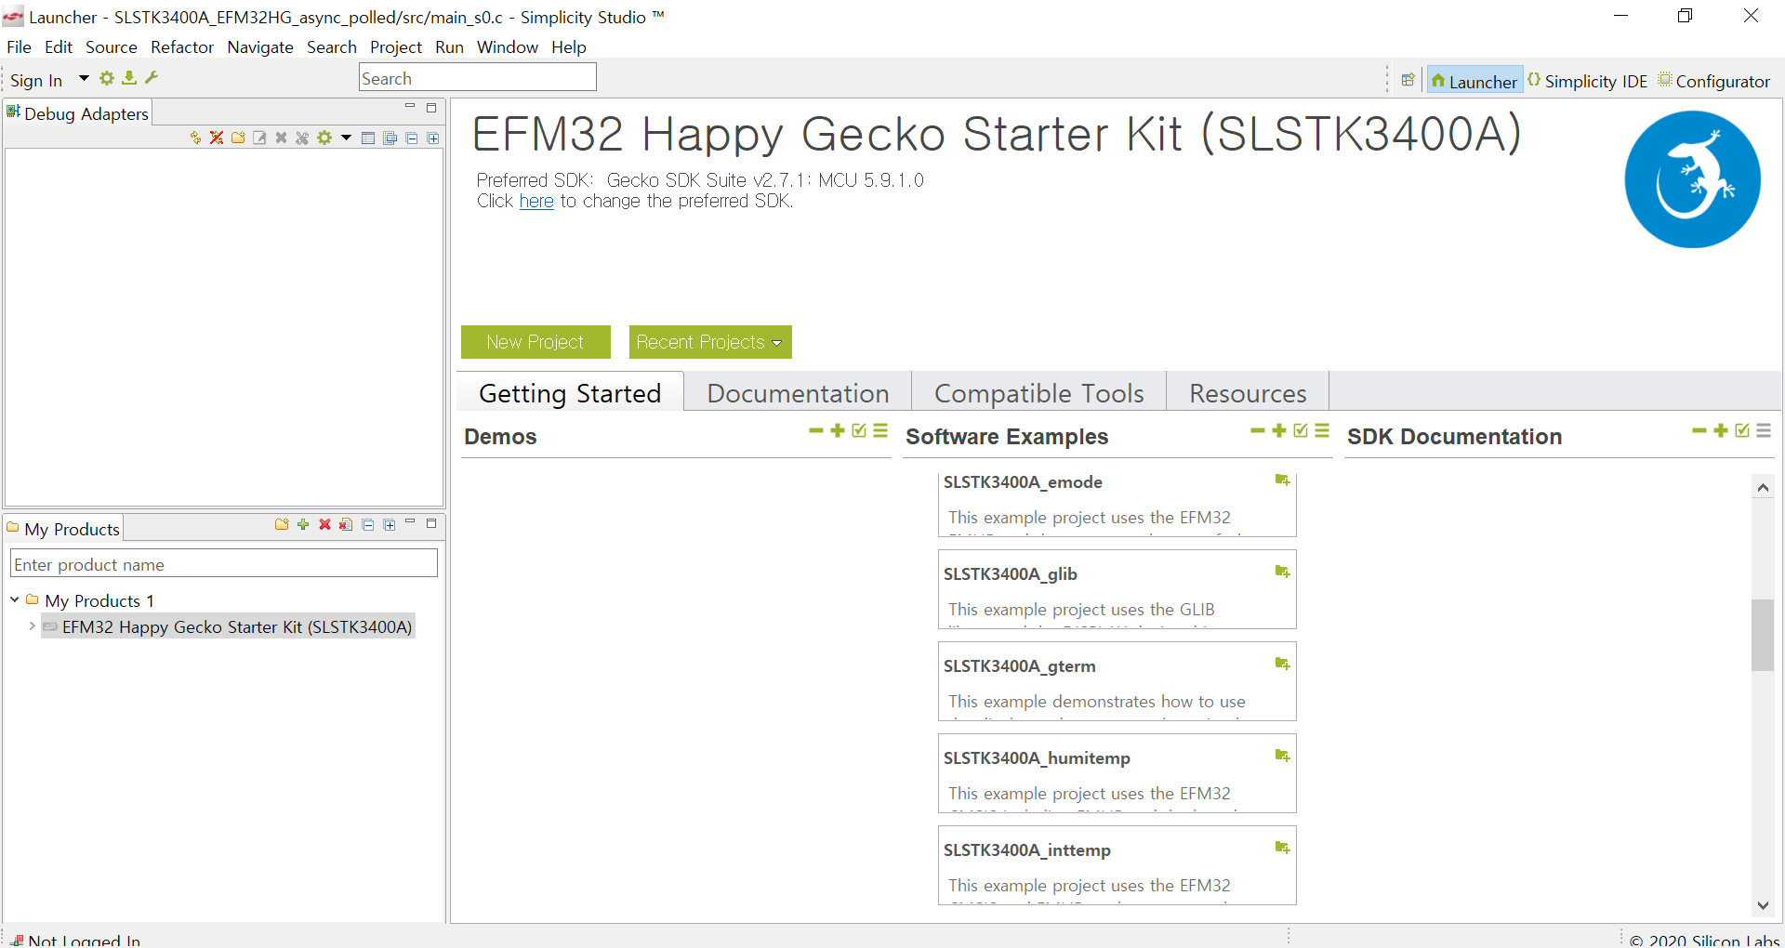
Task: Expand all in My Products view
Action: point(390,525)
